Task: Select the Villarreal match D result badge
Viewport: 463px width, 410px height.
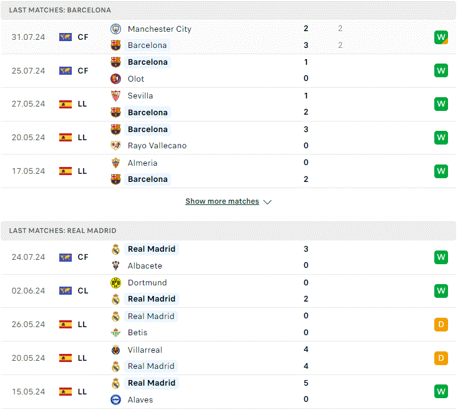Action: [x=441, y=358]
